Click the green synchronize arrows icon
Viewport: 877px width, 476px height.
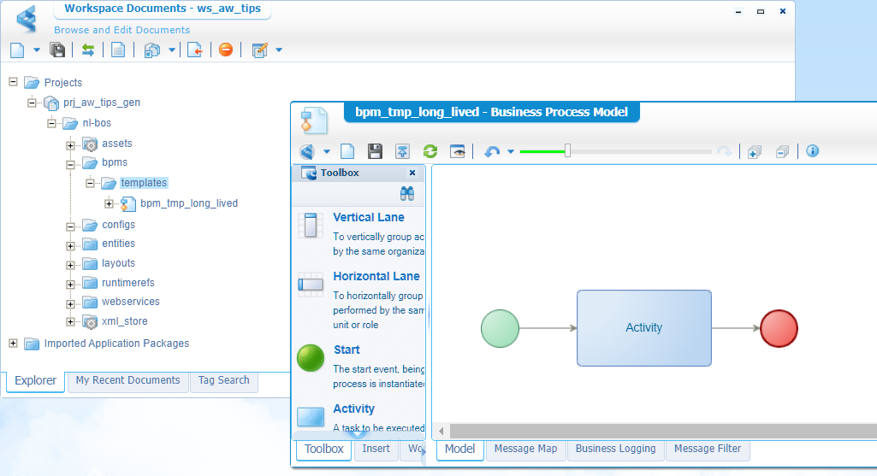[87, 50]
